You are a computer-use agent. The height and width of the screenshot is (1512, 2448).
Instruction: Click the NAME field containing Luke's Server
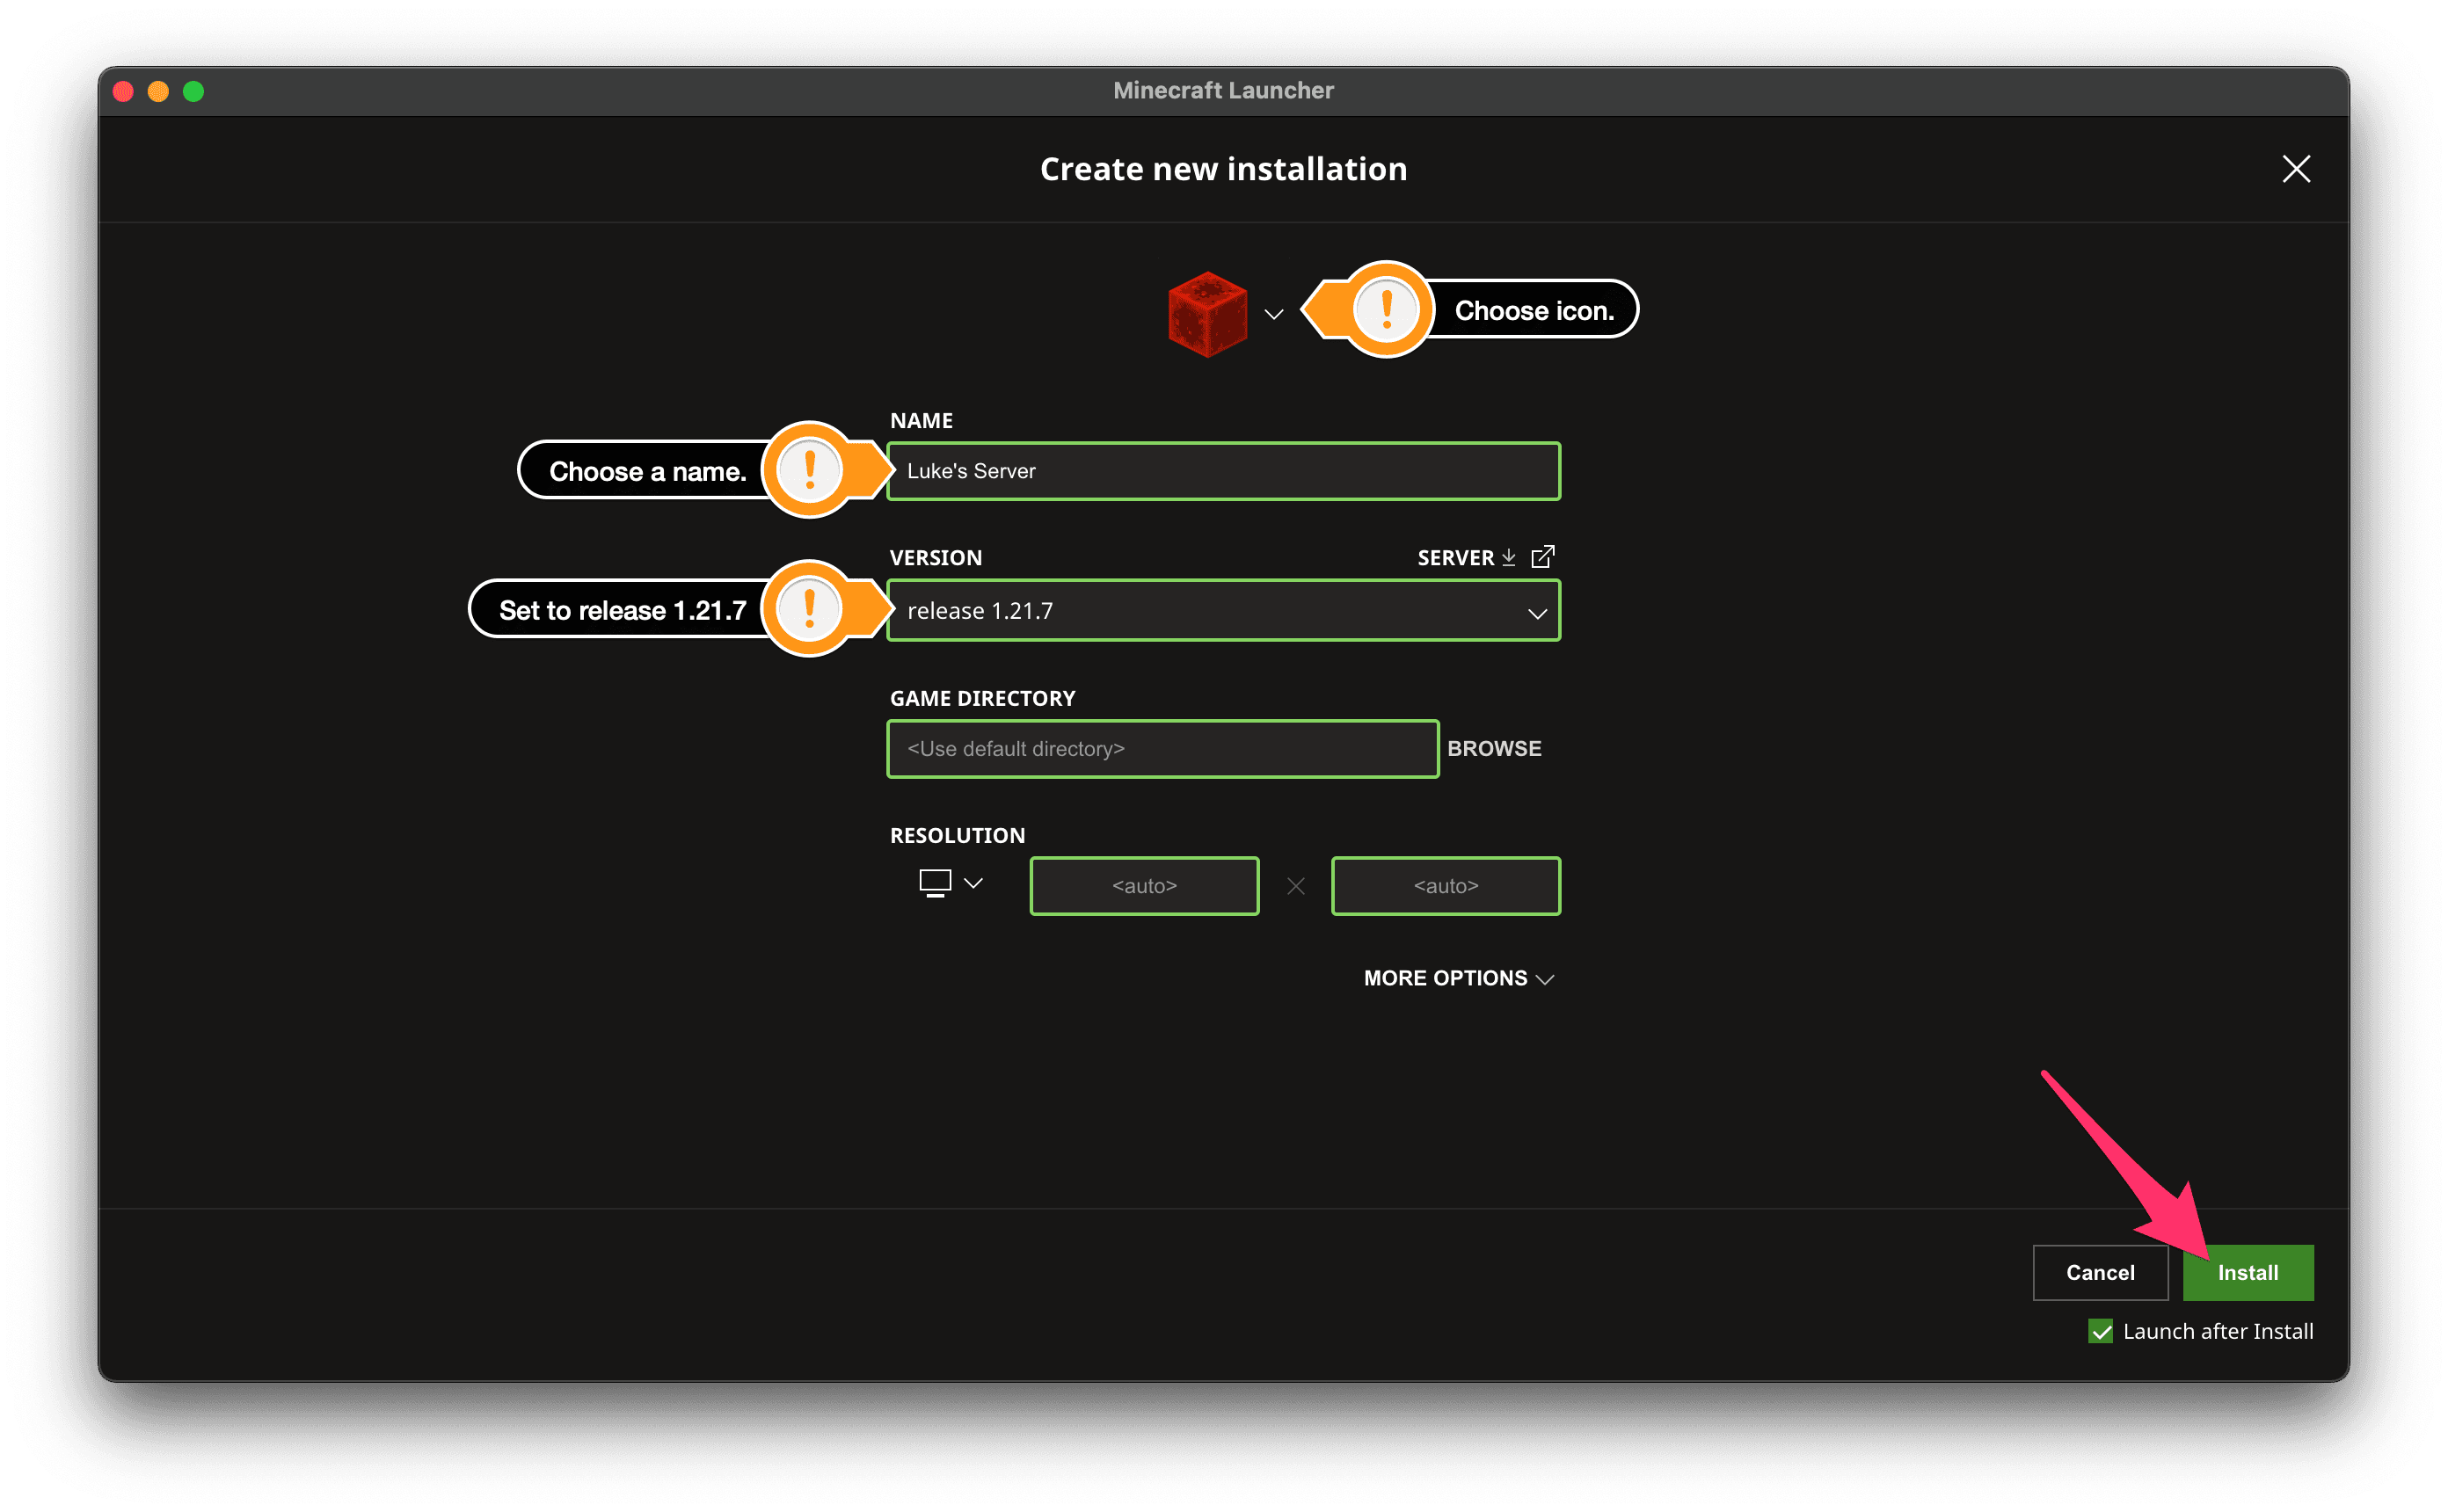tap(1223, 470)
